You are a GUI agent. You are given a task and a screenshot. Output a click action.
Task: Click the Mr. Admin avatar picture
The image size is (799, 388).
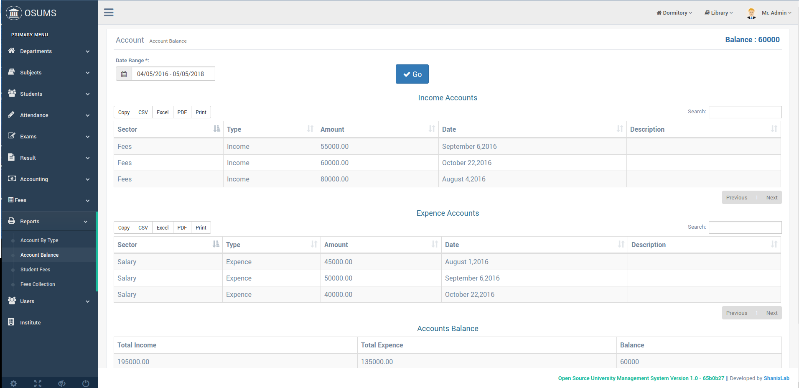click(x=751, y=13)
